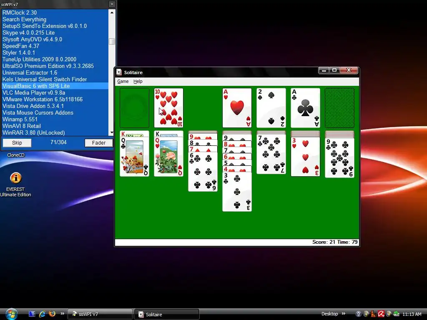This screenshot has height=320, width=427.
Task: Select SpeedFan 4.37 entry
Action: (x=55, y=46)
